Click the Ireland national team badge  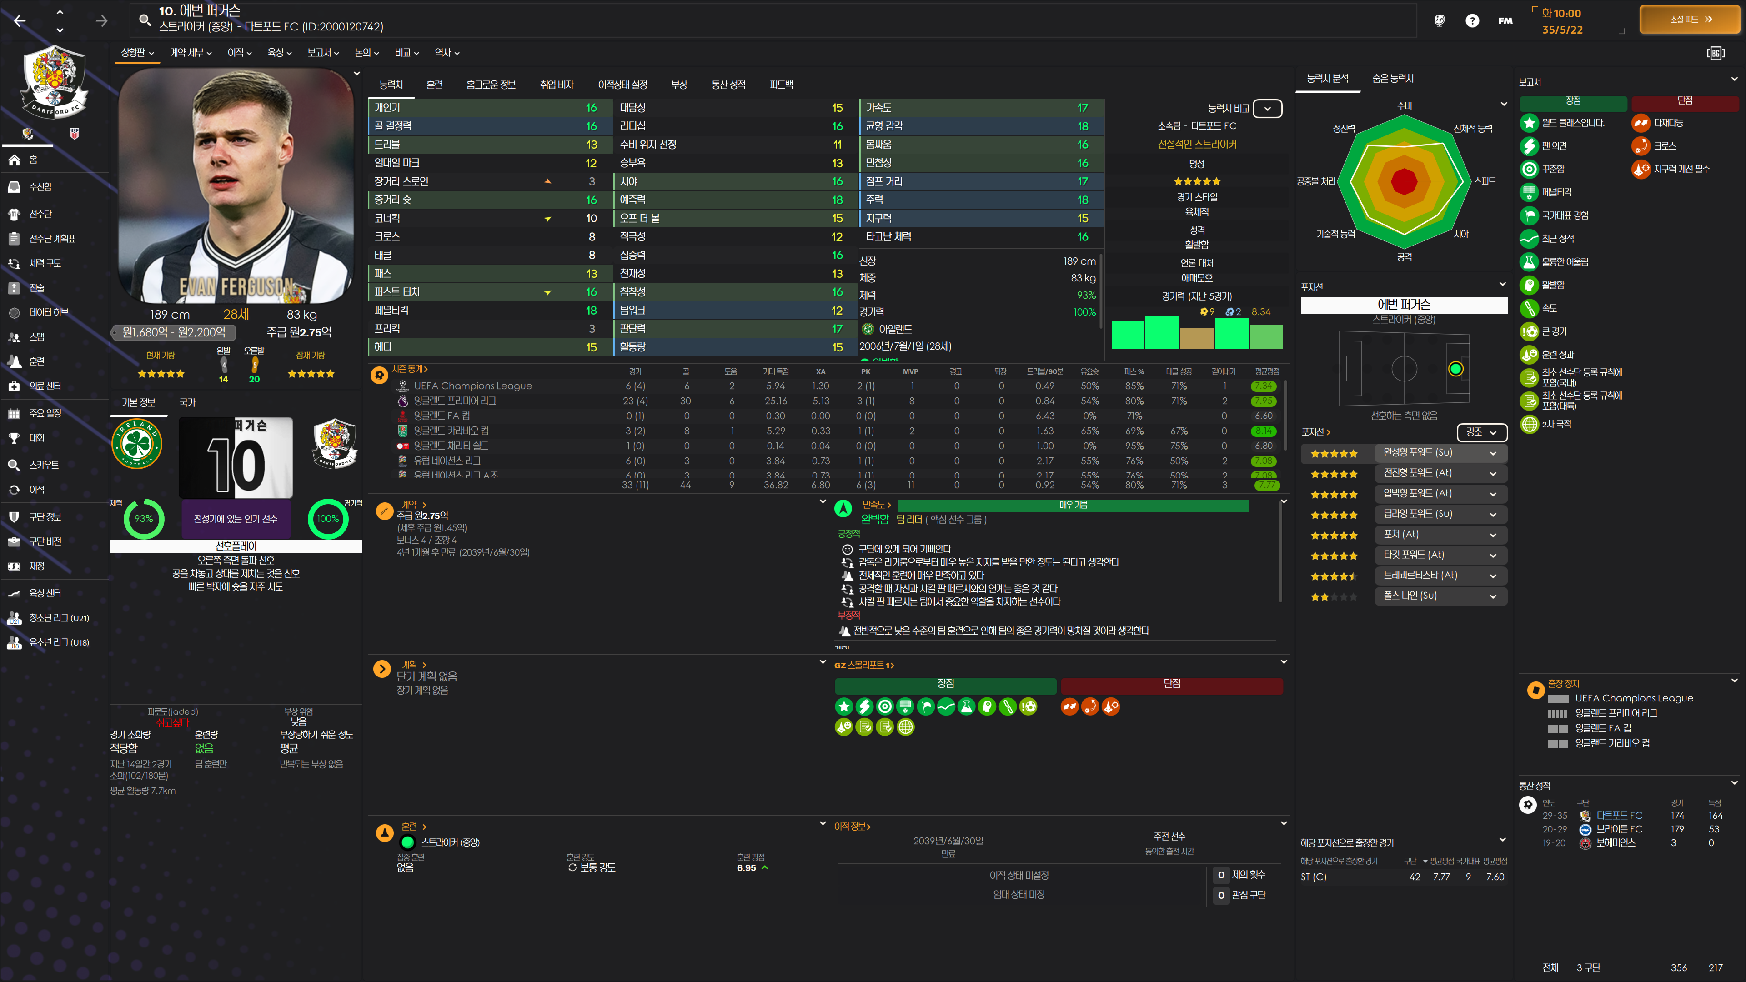click(x=137, y=445)
